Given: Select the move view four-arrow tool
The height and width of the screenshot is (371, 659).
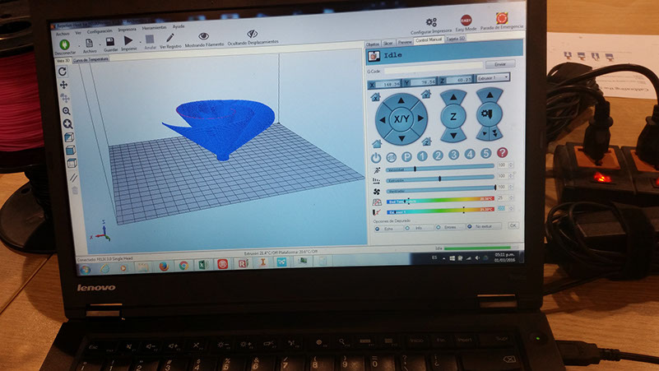Looking at the screenshot, I should [63, 85].
